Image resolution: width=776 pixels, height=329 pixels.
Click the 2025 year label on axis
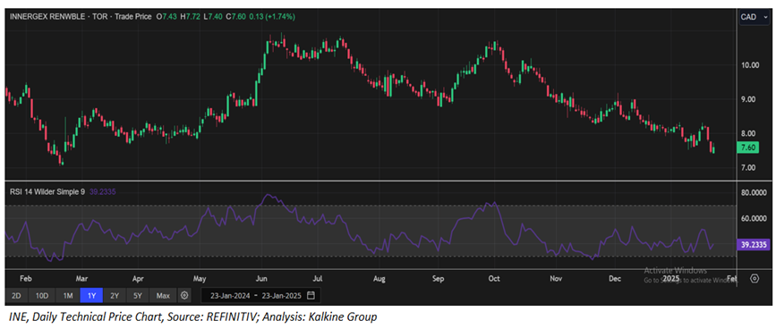point(671,279)
